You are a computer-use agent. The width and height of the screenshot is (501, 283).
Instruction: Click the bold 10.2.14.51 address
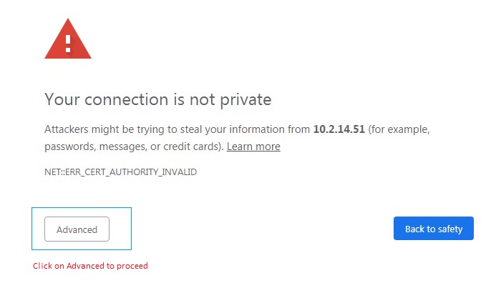click(339, 129)
